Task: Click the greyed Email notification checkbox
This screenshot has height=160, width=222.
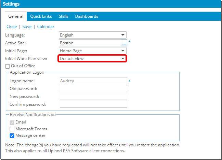Action: 12,122
